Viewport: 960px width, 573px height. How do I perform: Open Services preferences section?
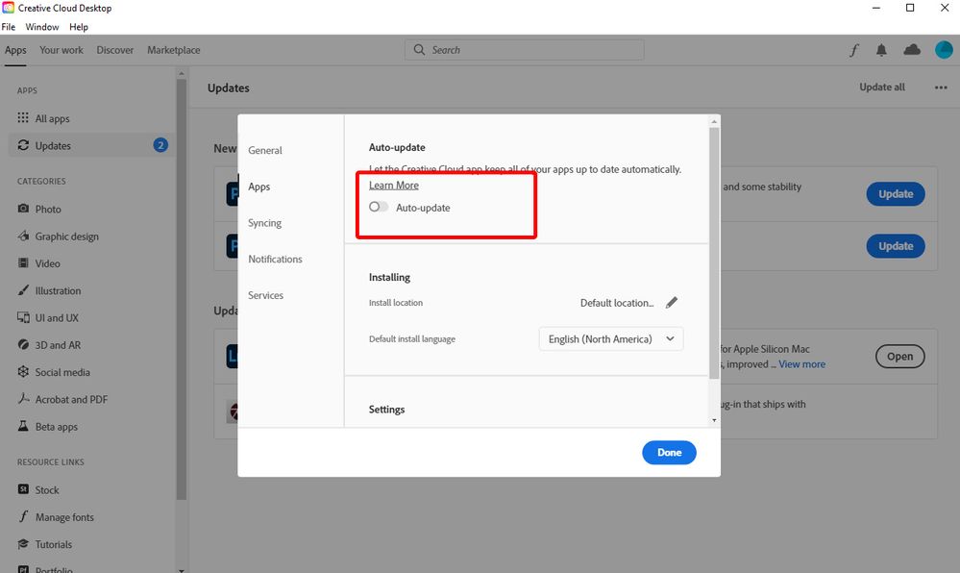click(x=266, y=295)
